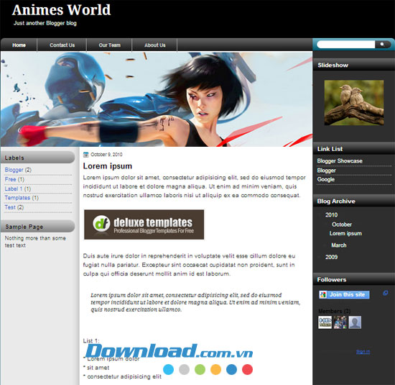The height and width of the screenshot is (385, 395).
Task: Click the calendar icon beside October 9, 2010
Action: [x=86, y=155]
